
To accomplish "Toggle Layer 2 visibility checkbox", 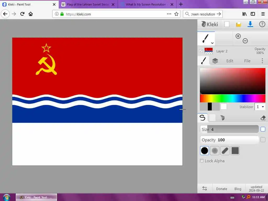I will tap(201, 51).
